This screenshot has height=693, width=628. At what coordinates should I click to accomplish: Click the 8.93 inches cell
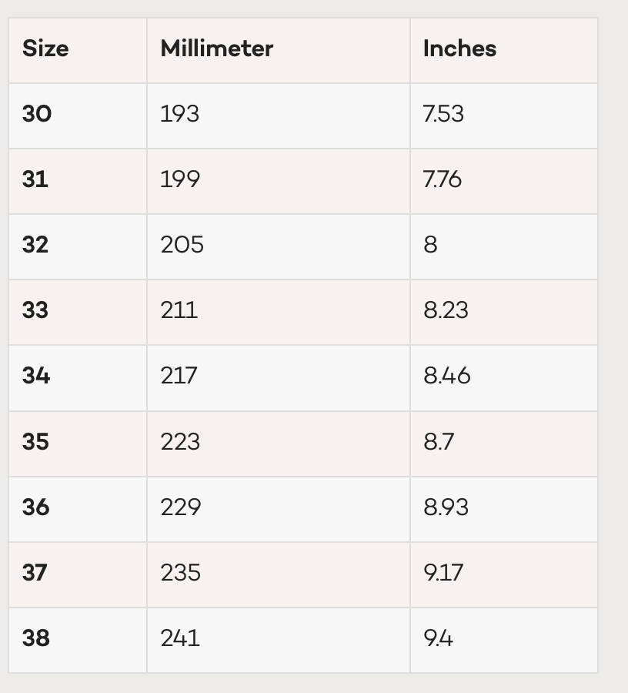[446, 507]
